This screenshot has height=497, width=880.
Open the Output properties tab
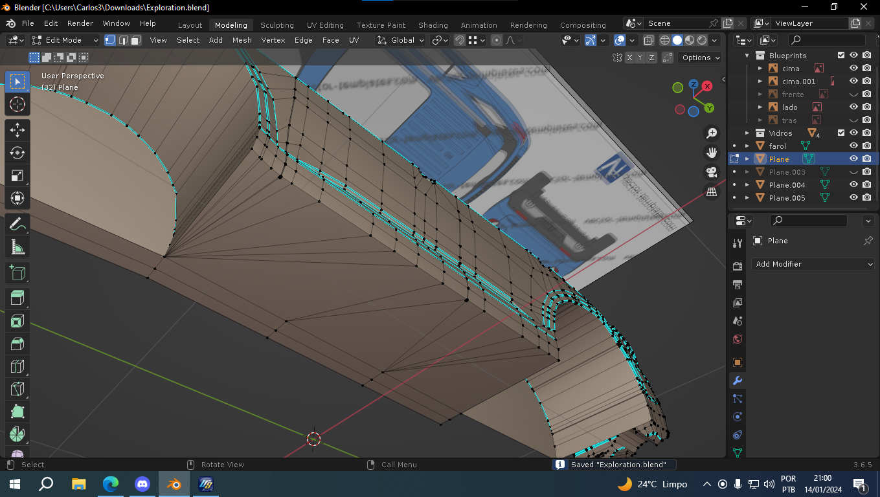click(x=737, y=284)
